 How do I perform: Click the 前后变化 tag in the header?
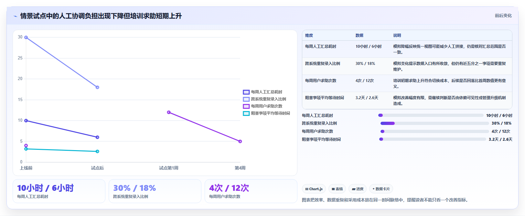pos(503,15)
